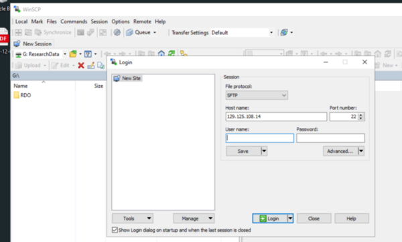Screen dimensions: 402x242
Task: Focus the Password input field
Action: point(330,138)
